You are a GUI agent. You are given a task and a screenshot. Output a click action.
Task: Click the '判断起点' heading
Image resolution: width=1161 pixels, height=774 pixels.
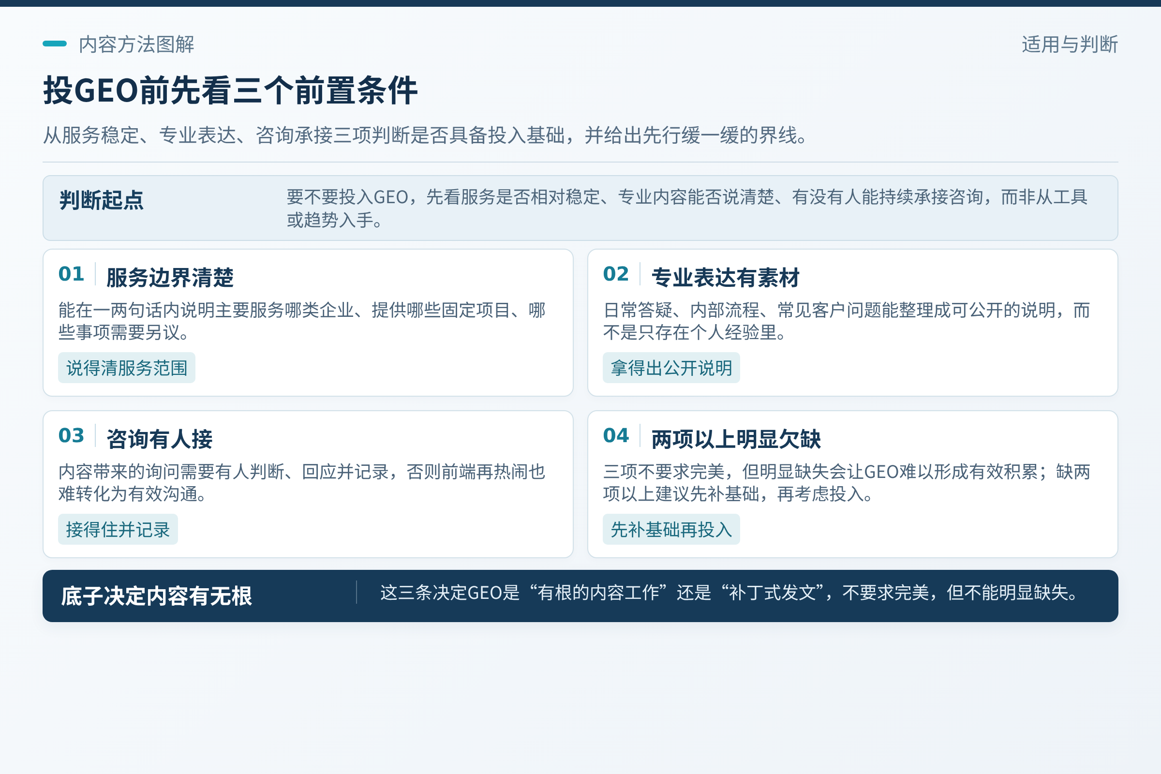101,200
